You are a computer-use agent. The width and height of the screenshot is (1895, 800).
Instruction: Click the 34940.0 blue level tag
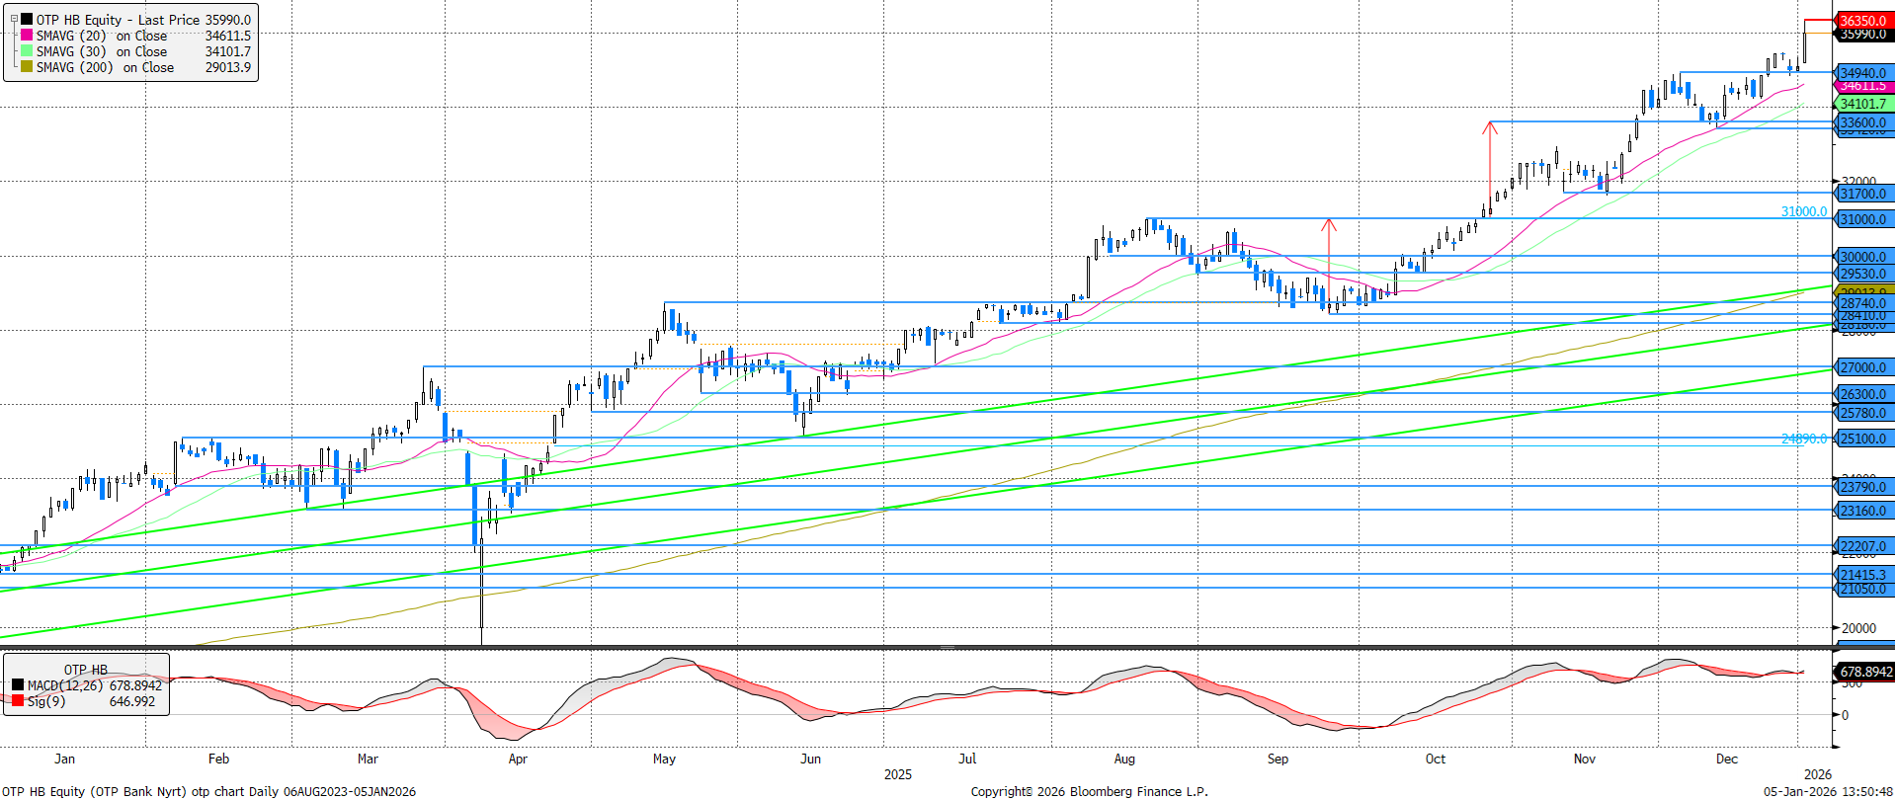[1862, 73]
